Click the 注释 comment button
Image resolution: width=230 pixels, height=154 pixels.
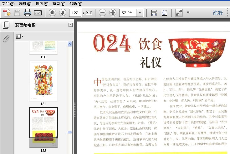pos(218,13)
